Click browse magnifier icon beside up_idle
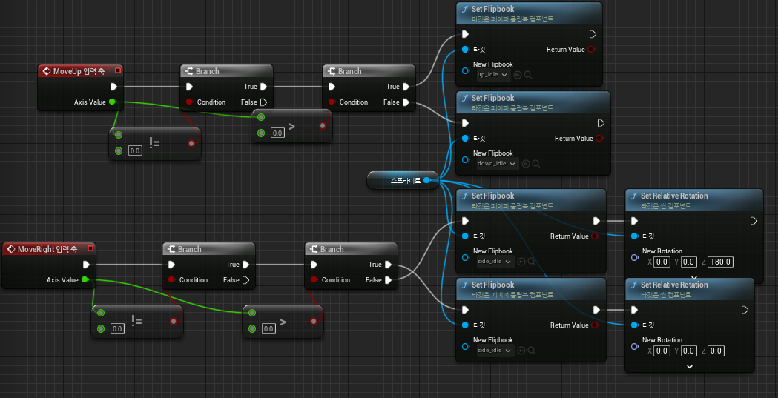 tap(528, 75)
